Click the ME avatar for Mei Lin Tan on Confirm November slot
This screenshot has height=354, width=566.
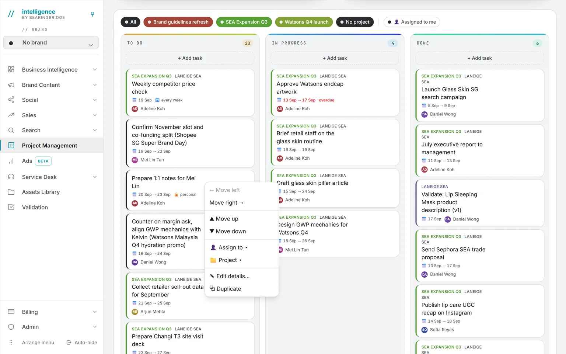tap(135, 160)
